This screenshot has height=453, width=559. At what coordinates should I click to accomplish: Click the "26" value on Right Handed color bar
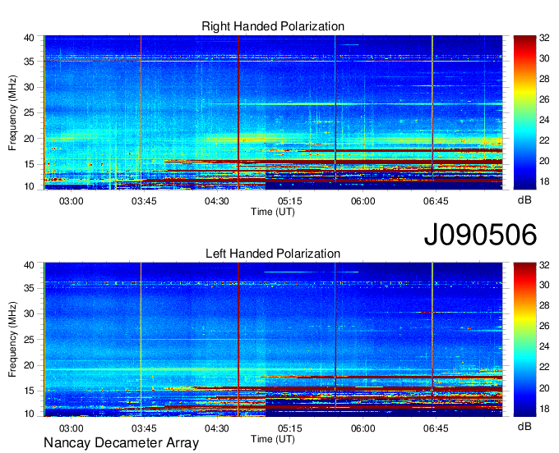(544, 99)
